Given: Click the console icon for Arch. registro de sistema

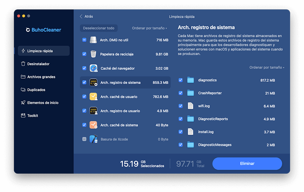Looking at the screenshot, I should pyautogui.click(x=93, y=83).
